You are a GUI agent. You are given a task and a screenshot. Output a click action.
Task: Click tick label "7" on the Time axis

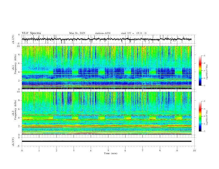click(143, 150)
